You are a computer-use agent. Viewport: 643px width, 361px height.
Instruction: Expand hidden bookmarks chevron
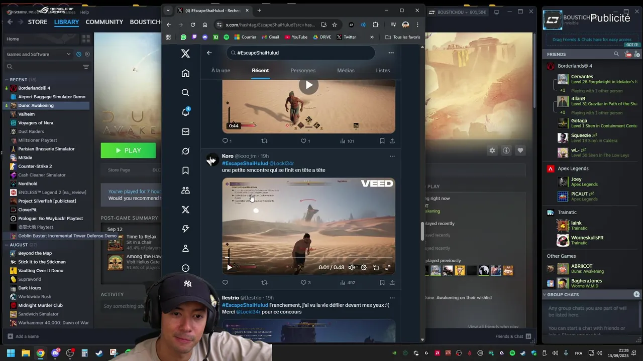[x=372, y=37]
